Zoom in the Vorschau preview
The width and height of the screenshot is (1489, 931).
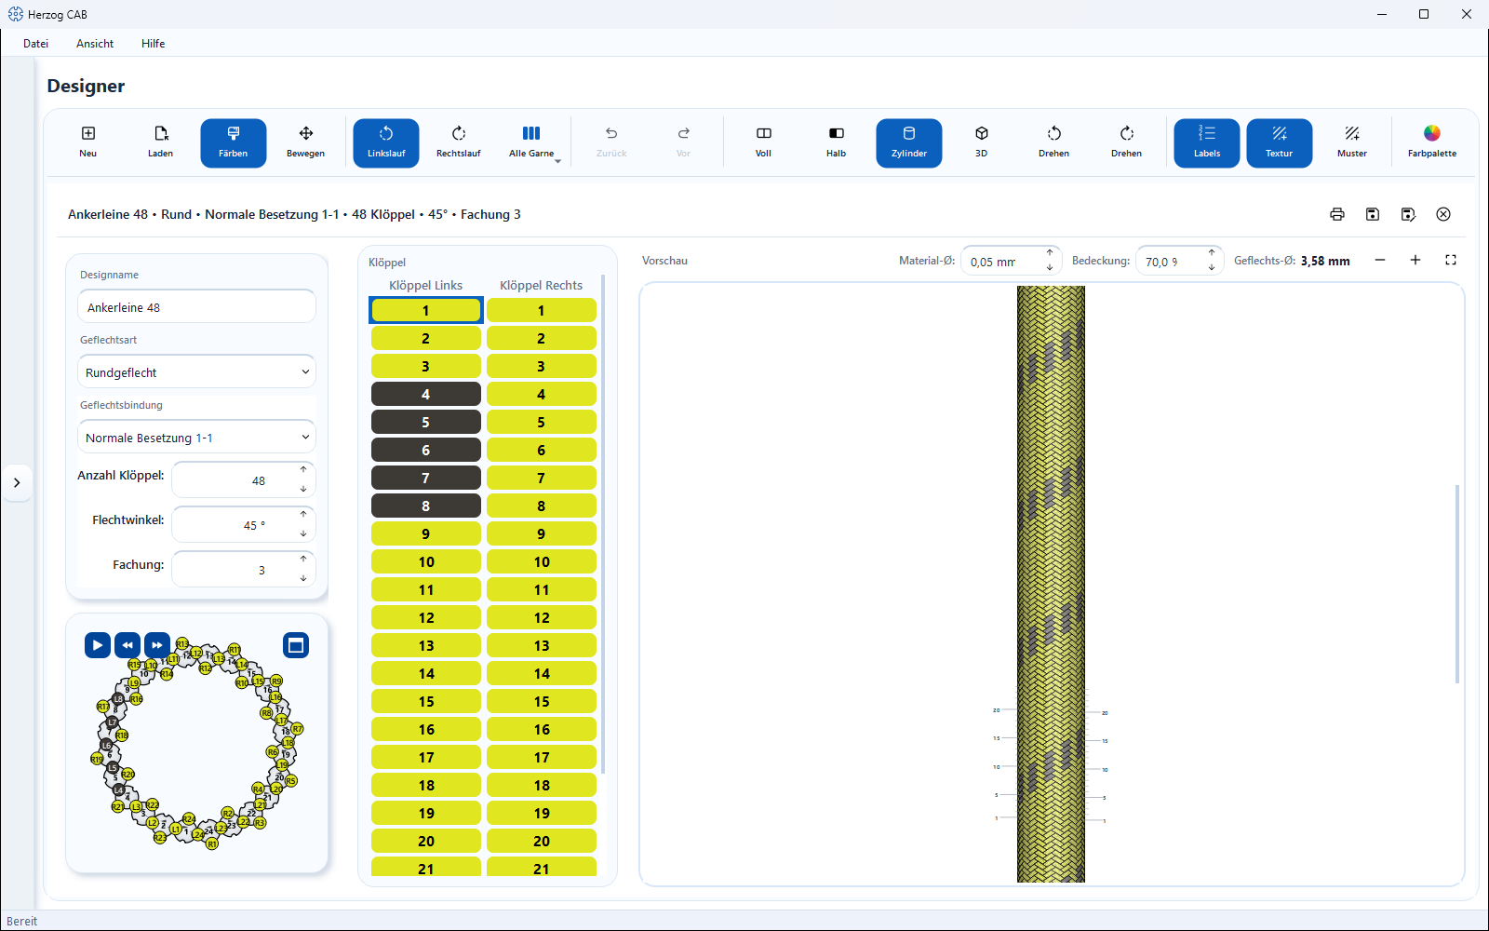click(x=1415, y=261)
